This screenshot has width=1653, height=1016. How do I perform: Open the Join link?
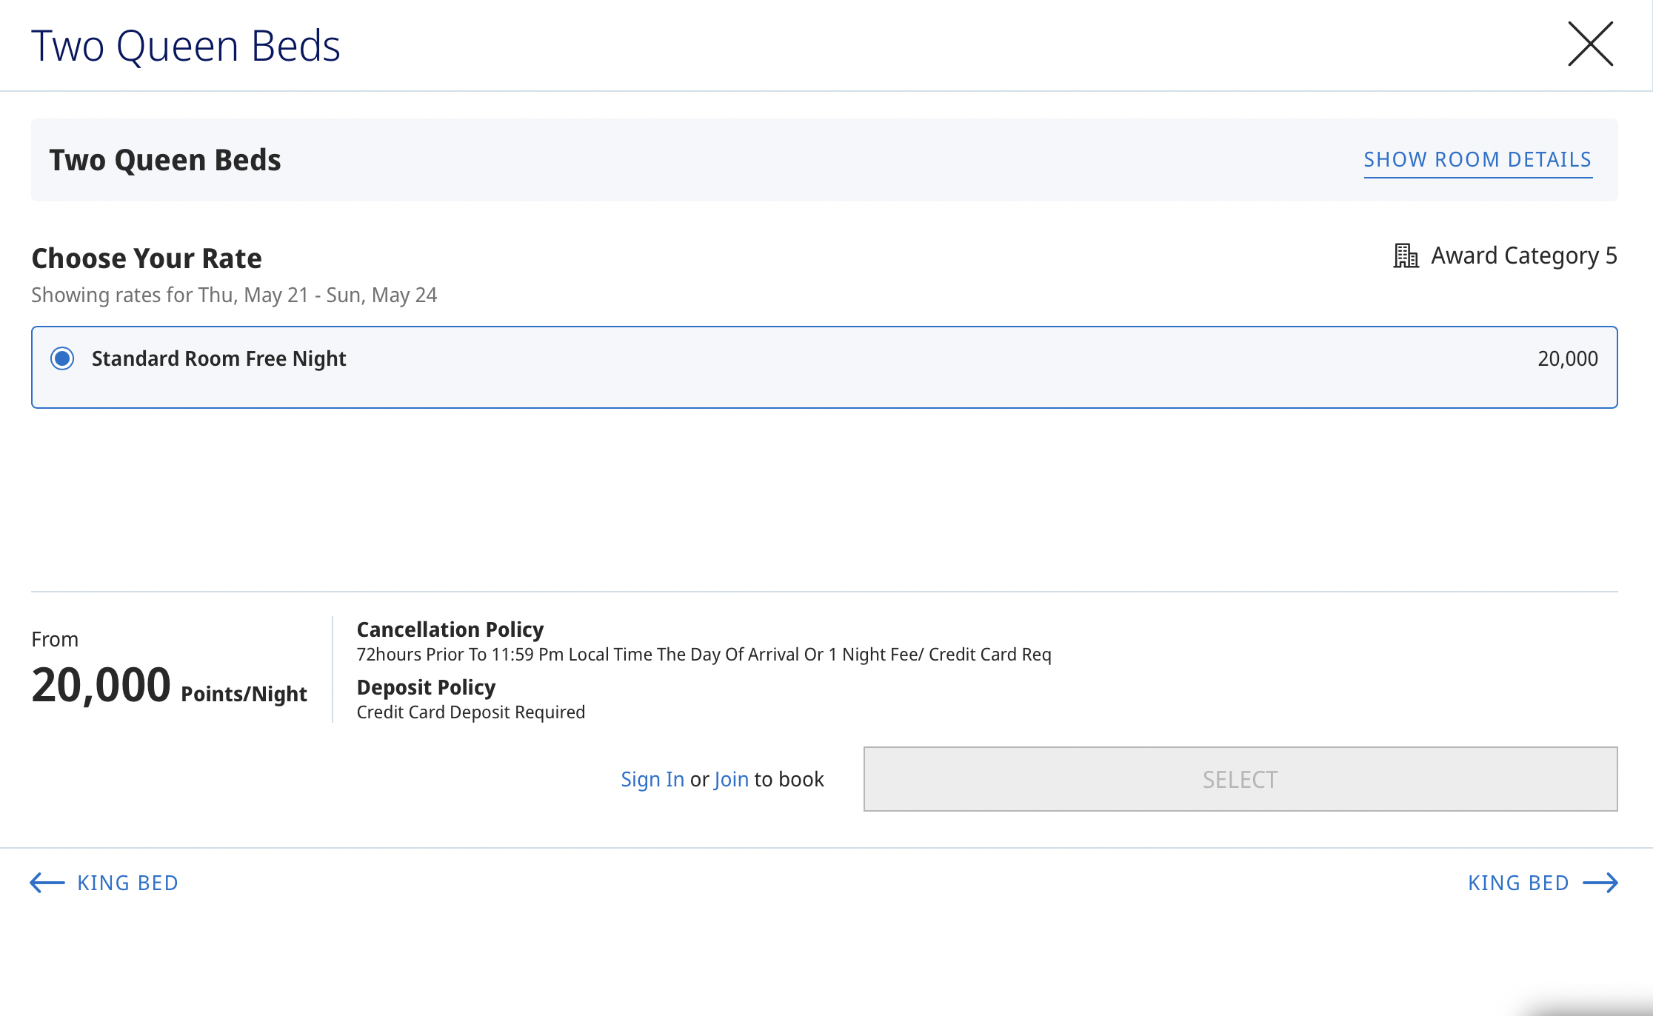pyautogui.click(x=731, y=780)
